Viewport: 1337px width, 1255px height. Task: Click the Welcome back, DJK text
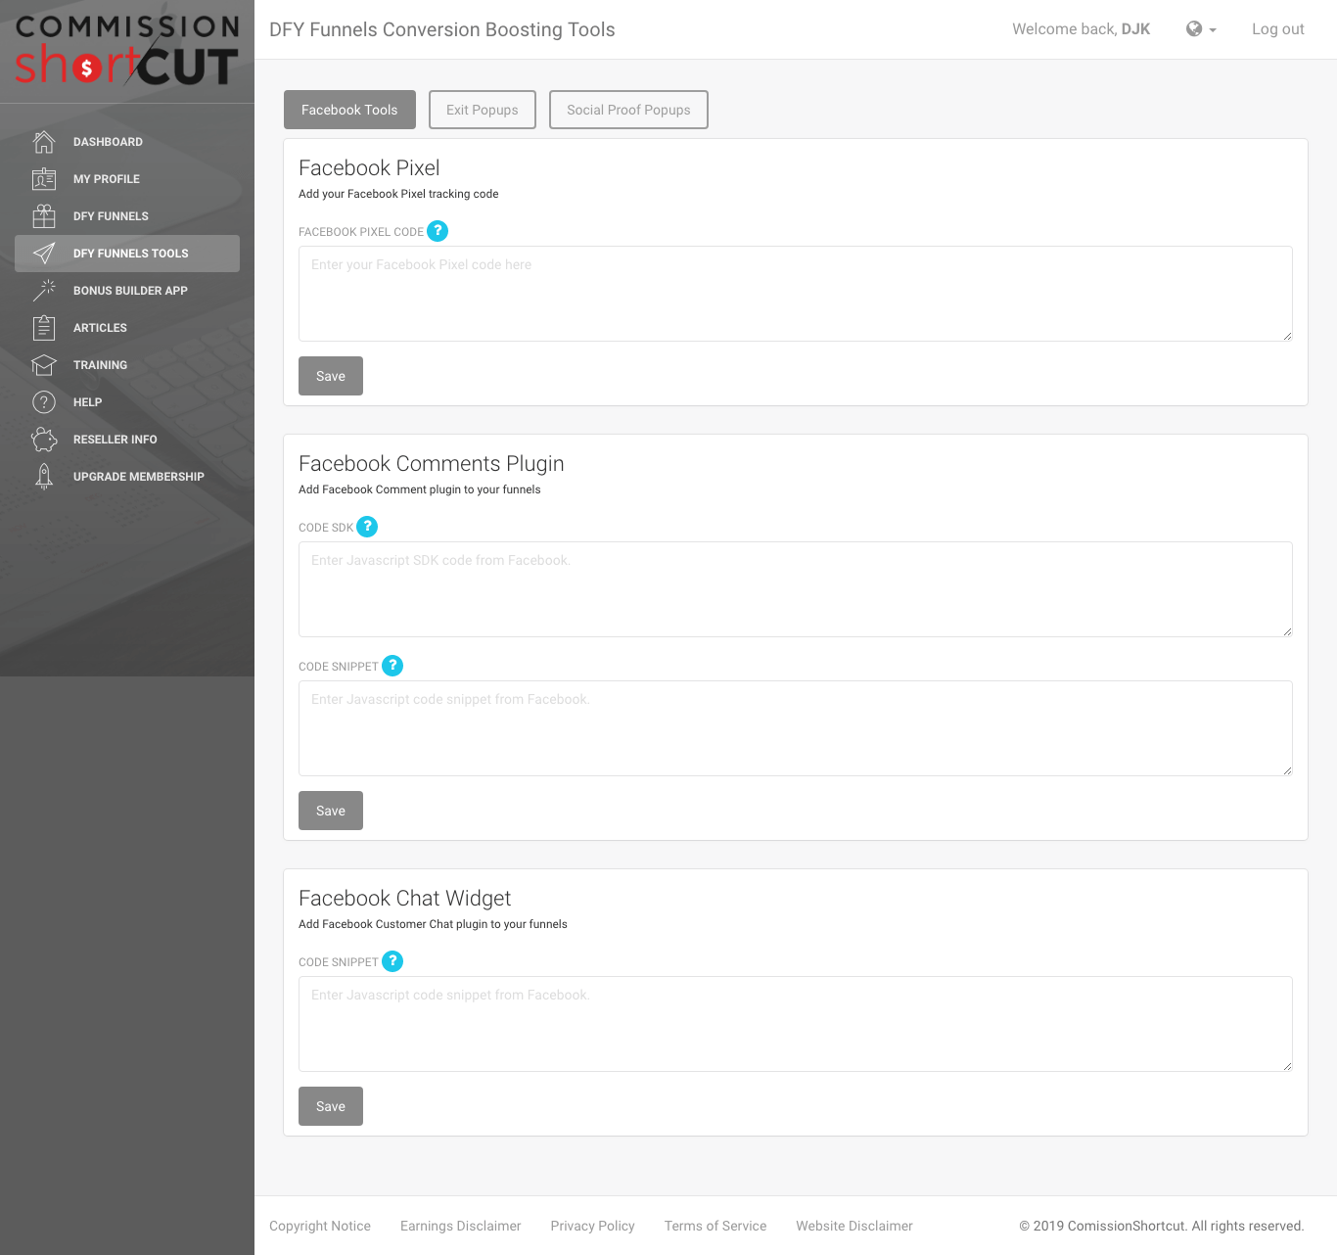(x=1082, y=29)
